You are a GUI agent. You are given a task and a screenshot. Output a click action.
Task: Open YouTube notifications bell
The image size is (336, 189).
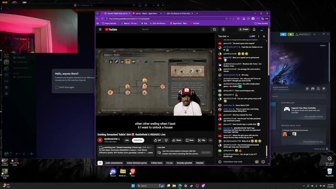click(254, 29)
